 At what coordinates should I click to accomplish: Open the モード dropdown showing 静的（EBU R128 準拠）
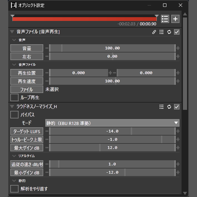(112, 123)
